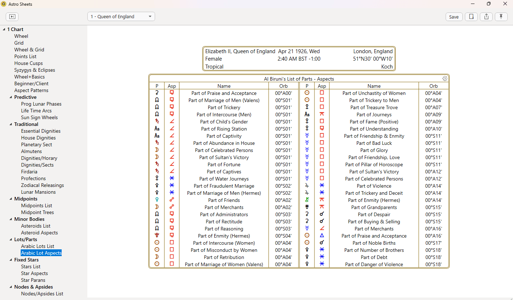Open Asteroid Aspects sheet
The height and width of the screenshot is (300, 513).
click(39, 233)
